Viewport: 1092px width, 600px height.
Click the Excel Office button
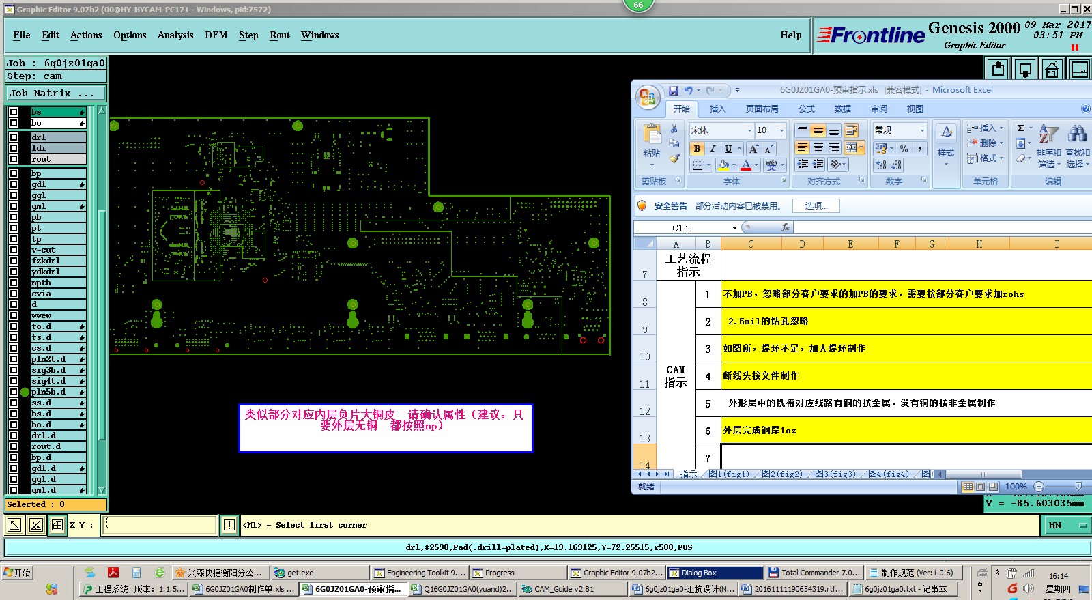click(x=648, y=97)
